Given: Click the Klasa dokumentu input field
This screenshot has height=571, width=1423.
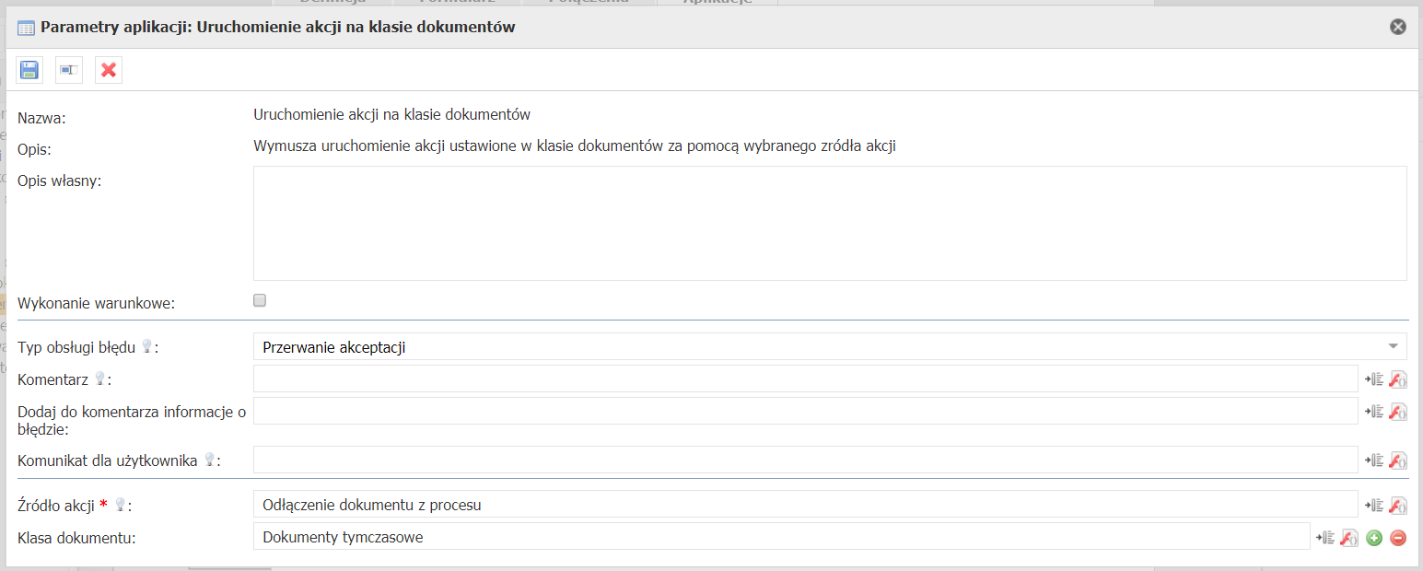Looking at the screenshot, I should click(780, 537).
